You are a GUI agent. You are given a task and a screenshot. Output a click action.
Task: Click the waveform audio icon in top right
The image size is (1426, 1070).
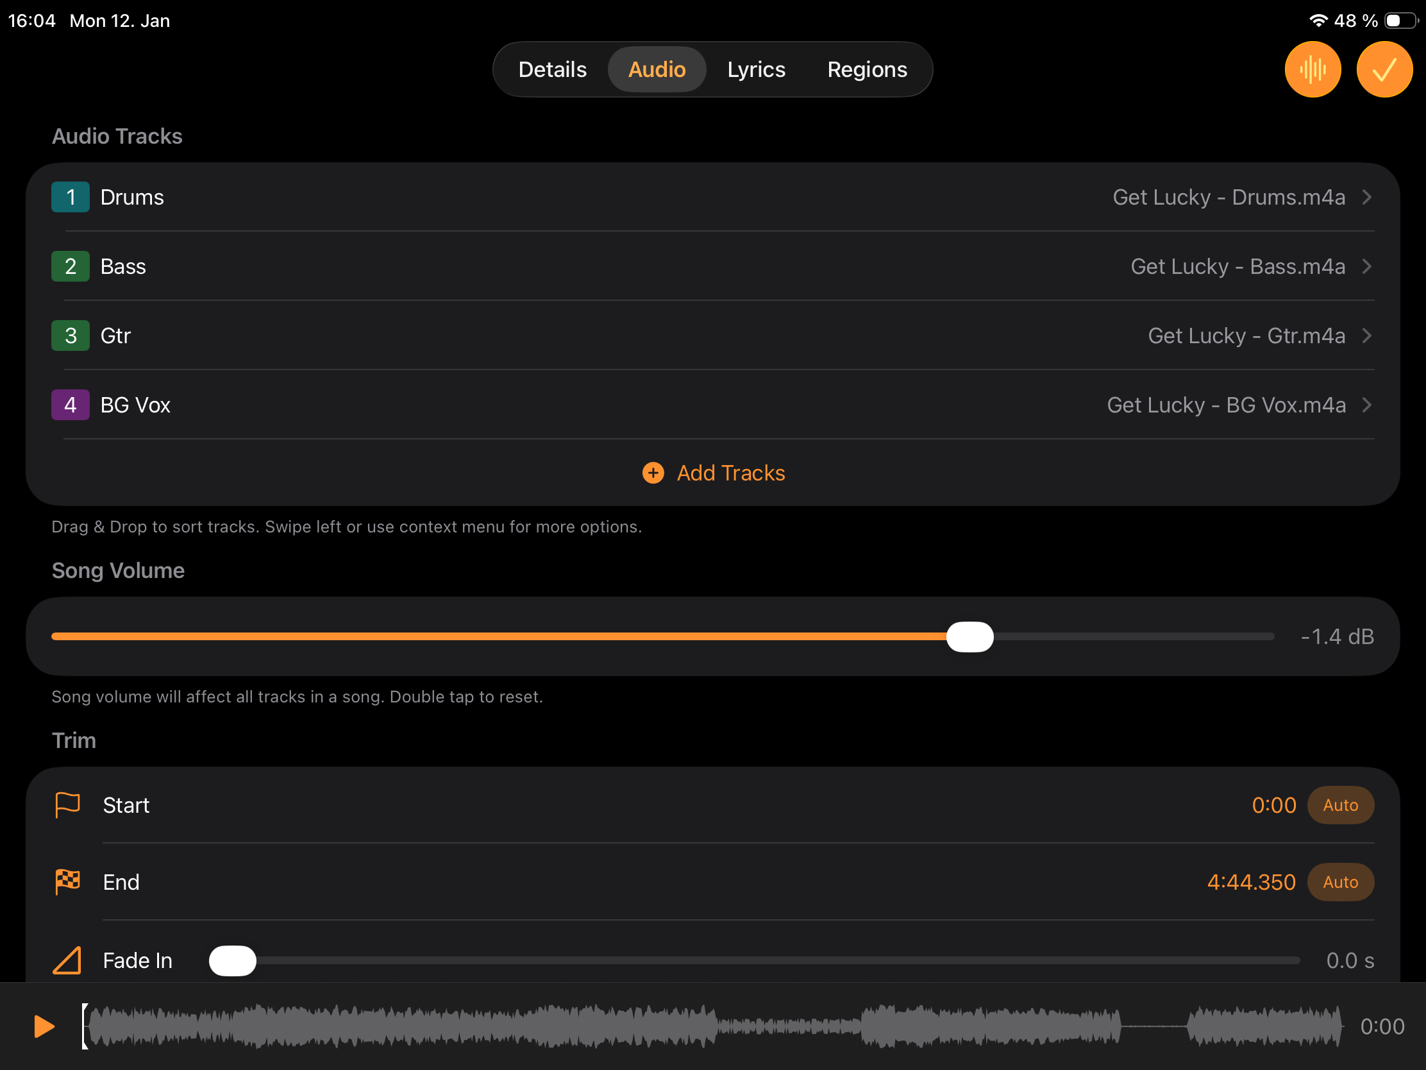click(1313, 69)
